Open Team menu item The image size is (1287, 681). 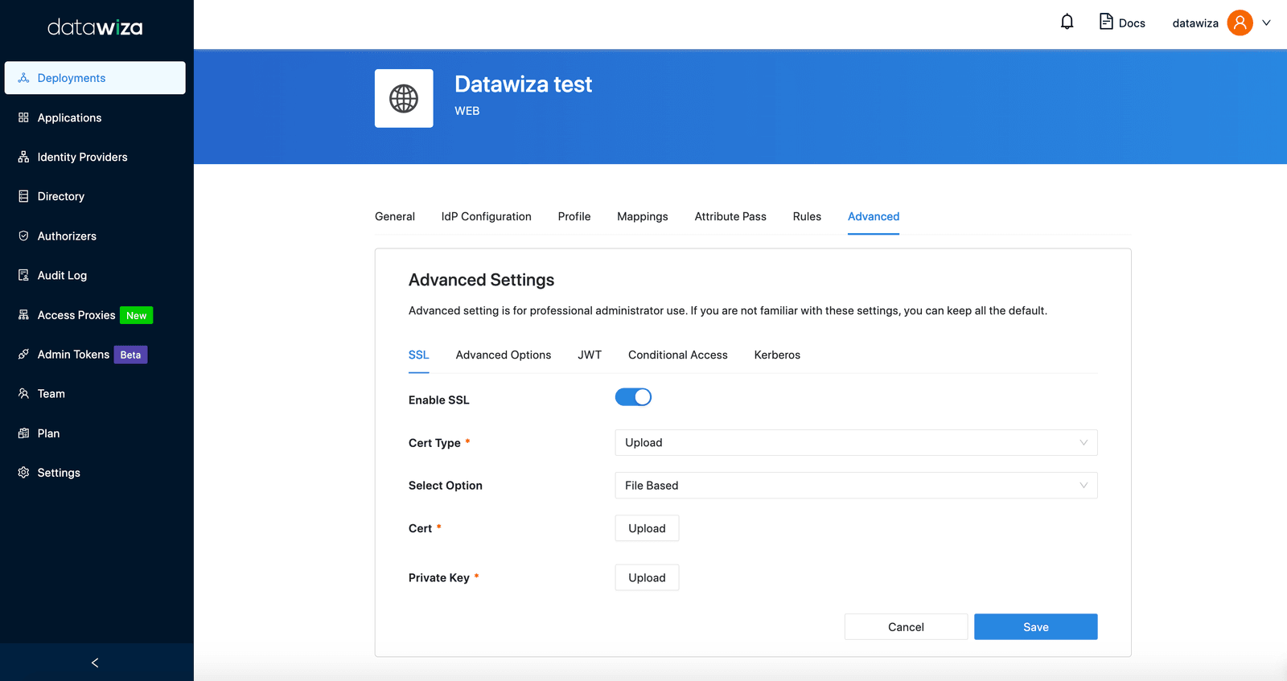(95, 394)
